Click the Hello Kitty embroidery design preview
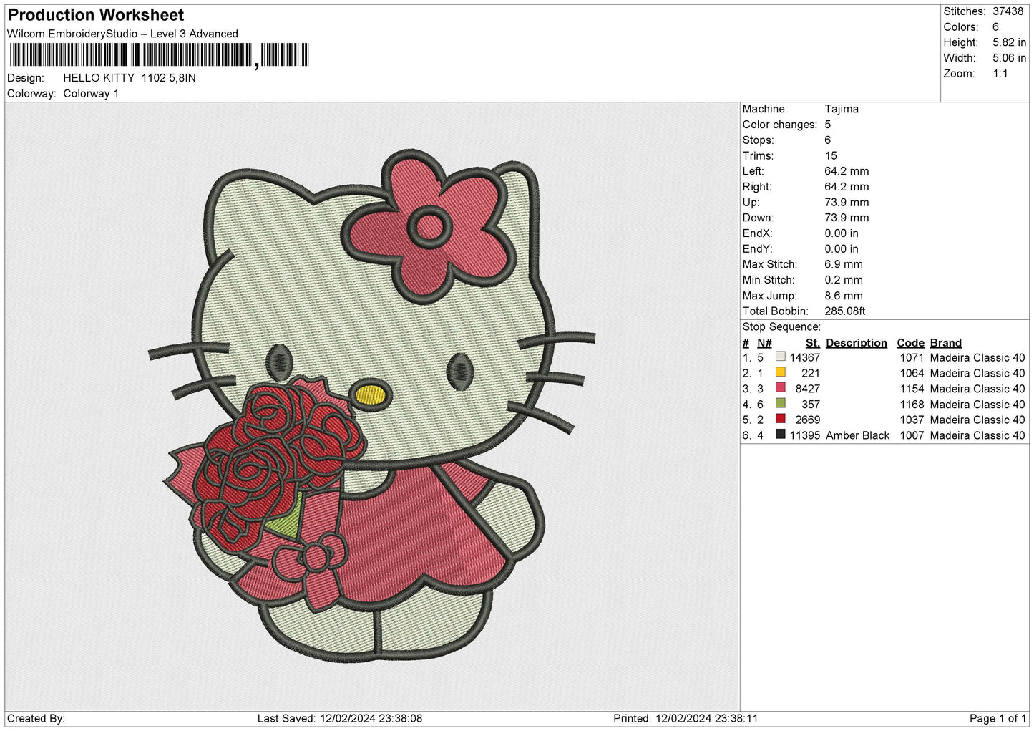The image size is (1034, 731). 372,405
